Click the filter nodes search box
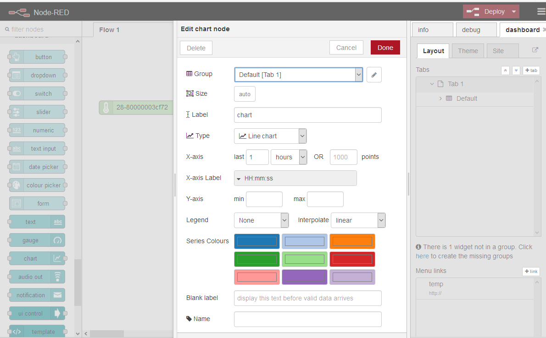546x338 pixels. click(x=41, y=30)
